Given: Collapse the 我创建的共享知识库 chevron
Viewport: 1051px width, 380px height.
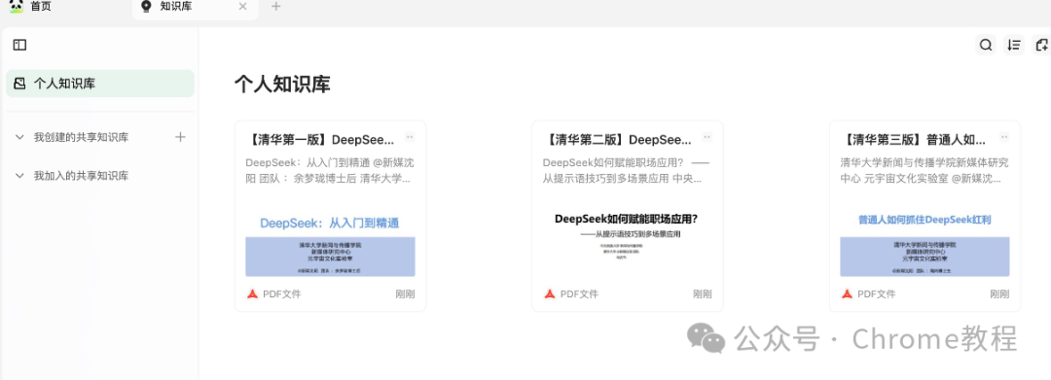Looking at the screenshot, I should tap(19, 137).
